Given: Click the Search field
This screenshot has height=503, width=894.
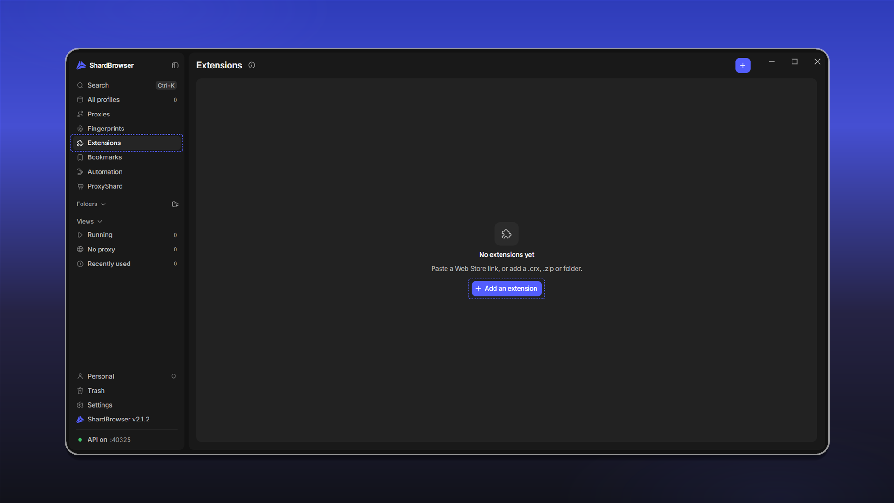Looking at the screenshot, I should 126,85.
